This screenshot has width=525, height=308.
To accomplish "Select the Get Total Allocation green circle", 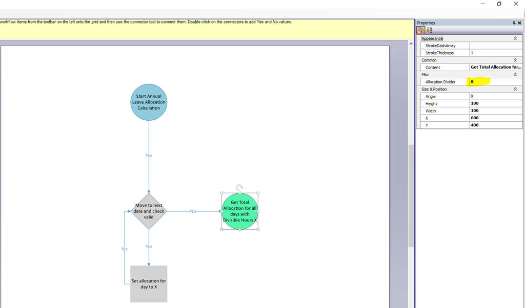I will 240,211.
